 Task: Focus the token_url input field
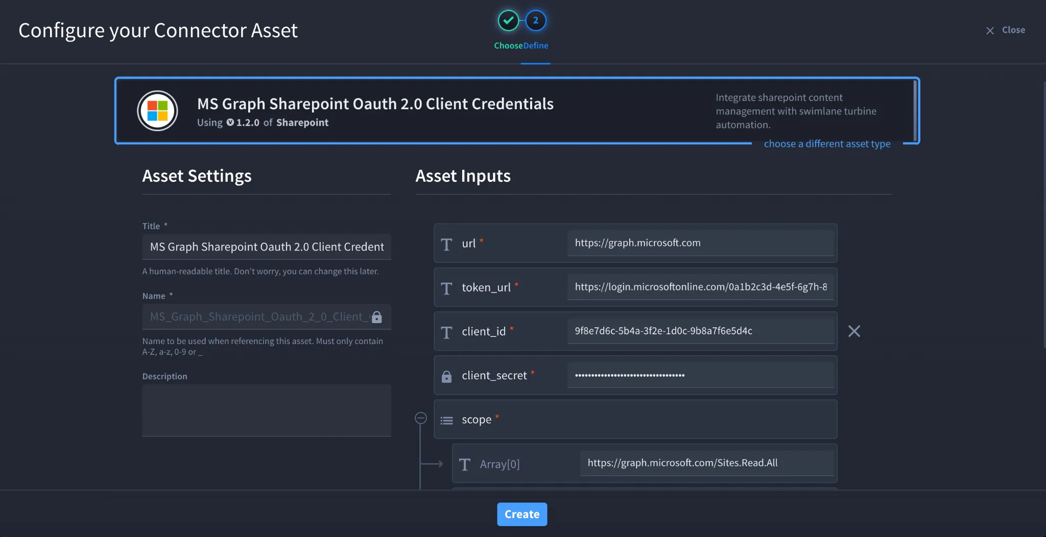pyautogui.click(x=700, y=287)
